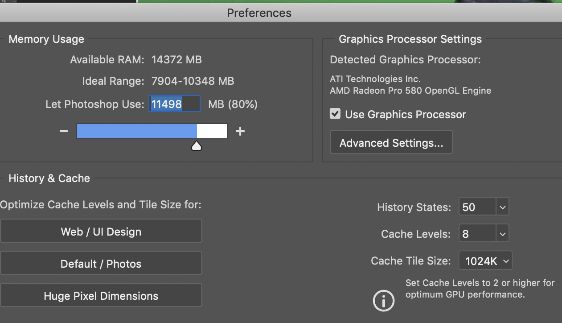
Task: Click the white unfilled part of memory slider
Action: (212, 131)
